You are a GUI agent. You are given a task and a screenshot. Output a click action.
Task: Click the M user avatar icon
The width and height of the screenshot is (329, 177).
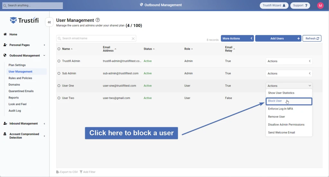[320, 5]
